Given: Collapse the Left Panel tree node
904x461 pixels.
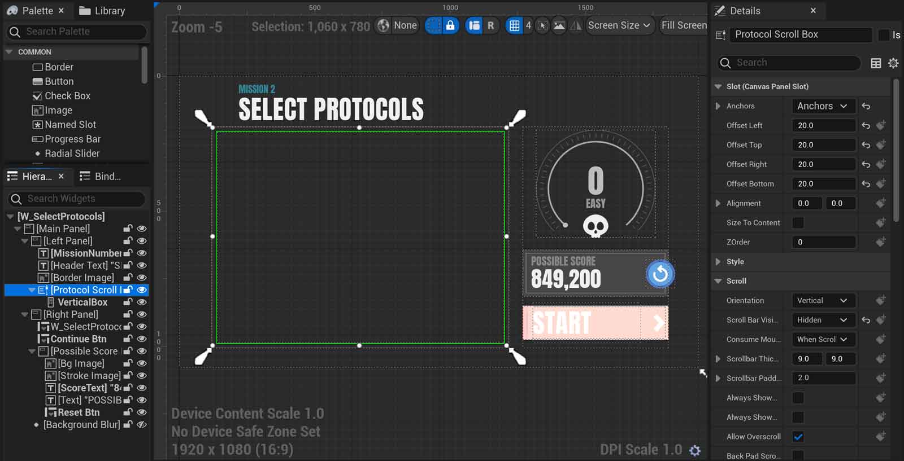Looking at the screenshot, I should 25,241.
